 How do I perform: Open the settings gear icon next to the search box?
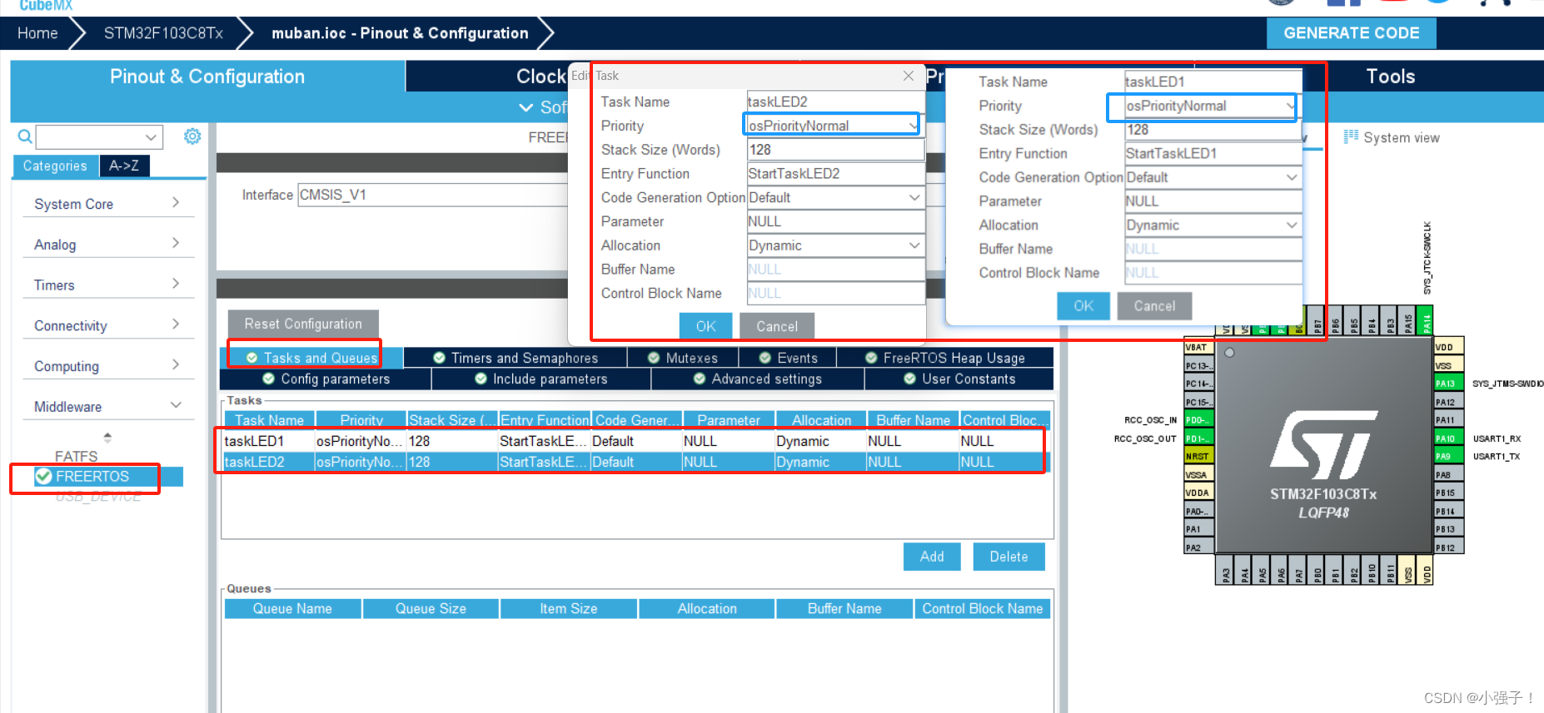192,136
